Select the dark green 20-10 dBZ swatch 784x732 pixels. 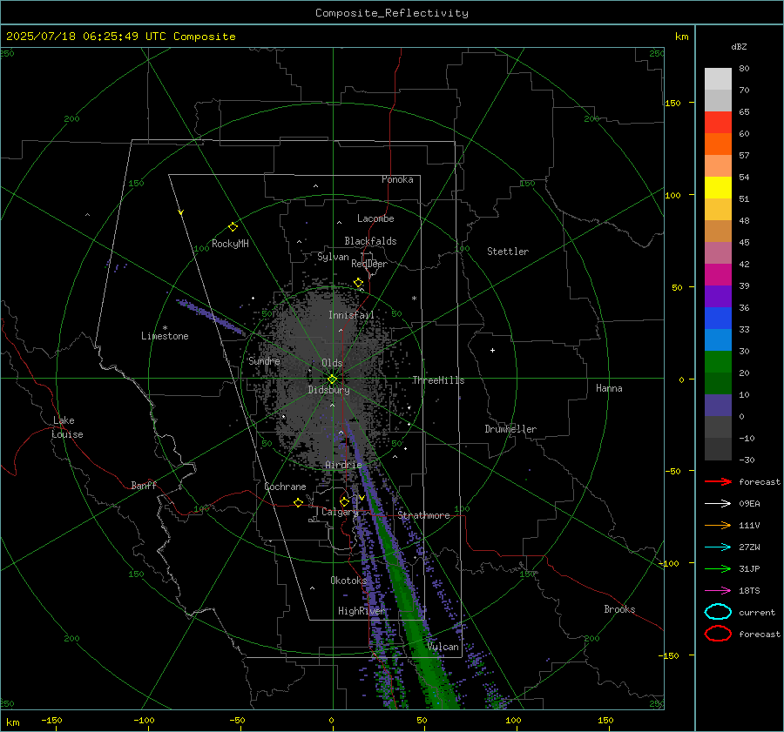(x=718, y=383)
